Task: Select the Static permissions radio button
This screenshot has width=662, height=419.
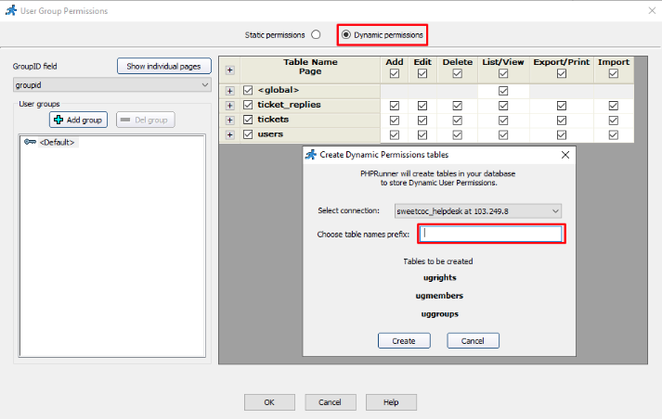Action: (x=316, y=34)
